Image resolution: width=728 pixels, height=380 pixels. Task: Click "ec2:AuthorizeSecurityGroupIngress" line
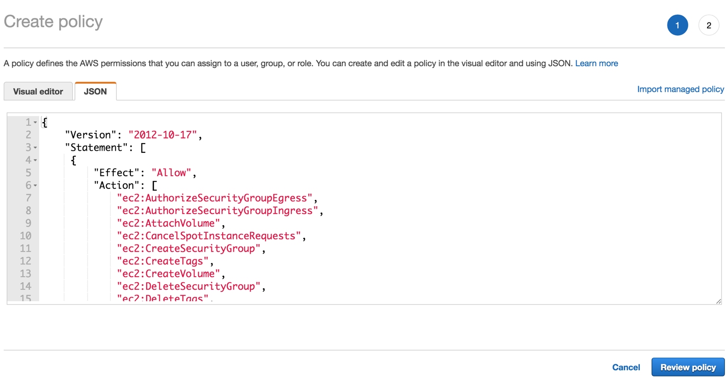coord(218,211)
